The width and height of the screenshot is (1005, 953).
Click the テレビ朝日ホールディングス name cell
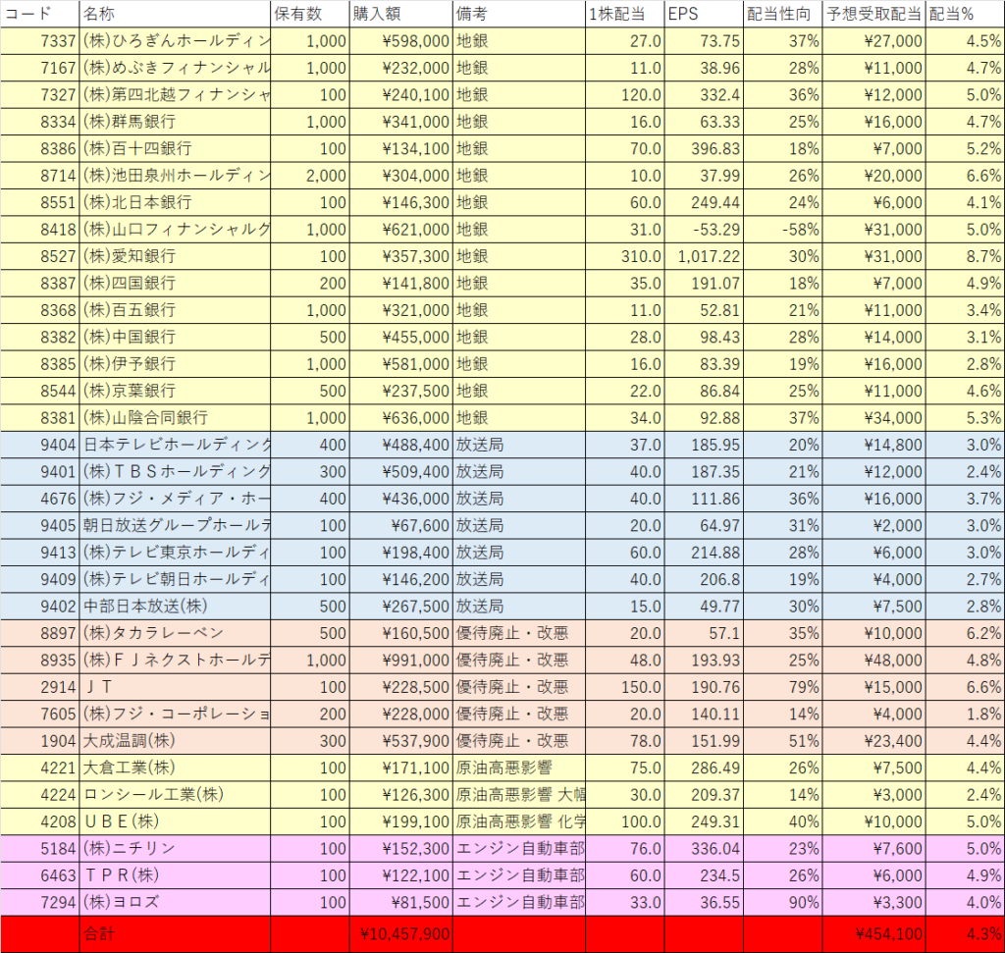click(x=176, y=579)
